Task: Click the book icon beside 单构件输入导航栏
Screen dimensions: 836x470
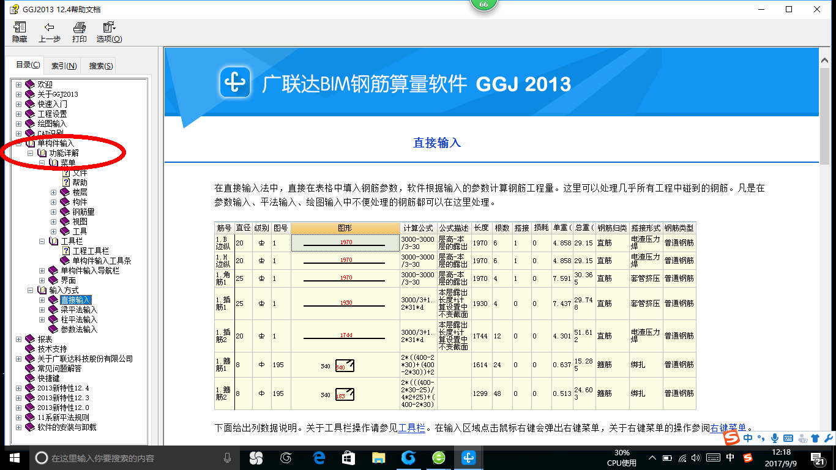Action: pos(54,270)
